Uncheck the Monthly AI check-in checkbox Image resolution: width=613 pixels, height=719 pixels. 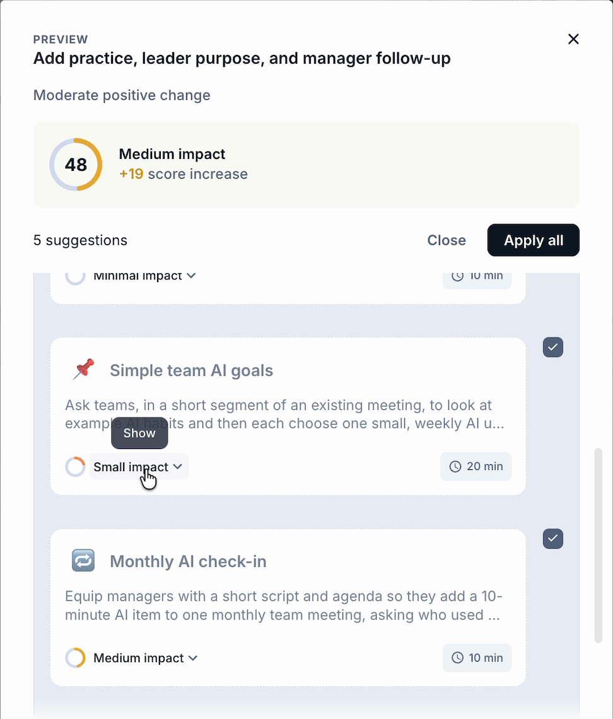point(553,539)
